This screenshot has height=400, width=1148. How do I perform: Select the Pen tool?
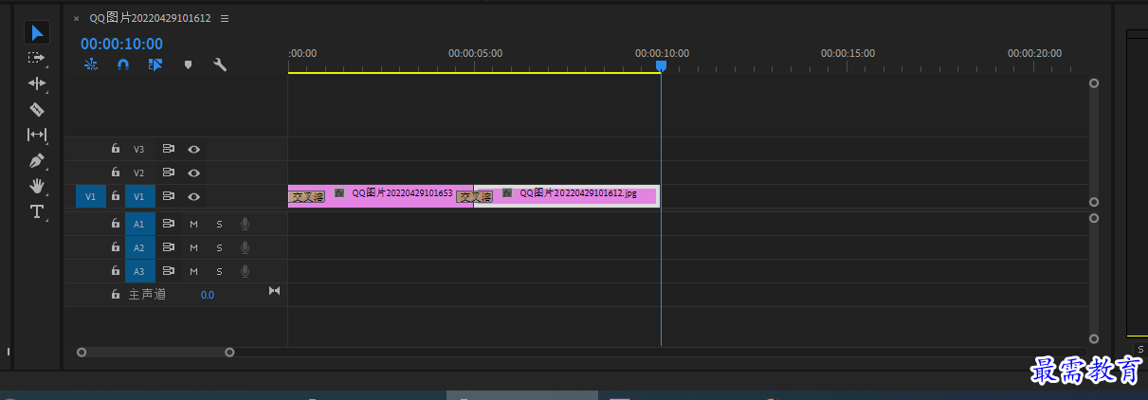click(x=37, y=160)
